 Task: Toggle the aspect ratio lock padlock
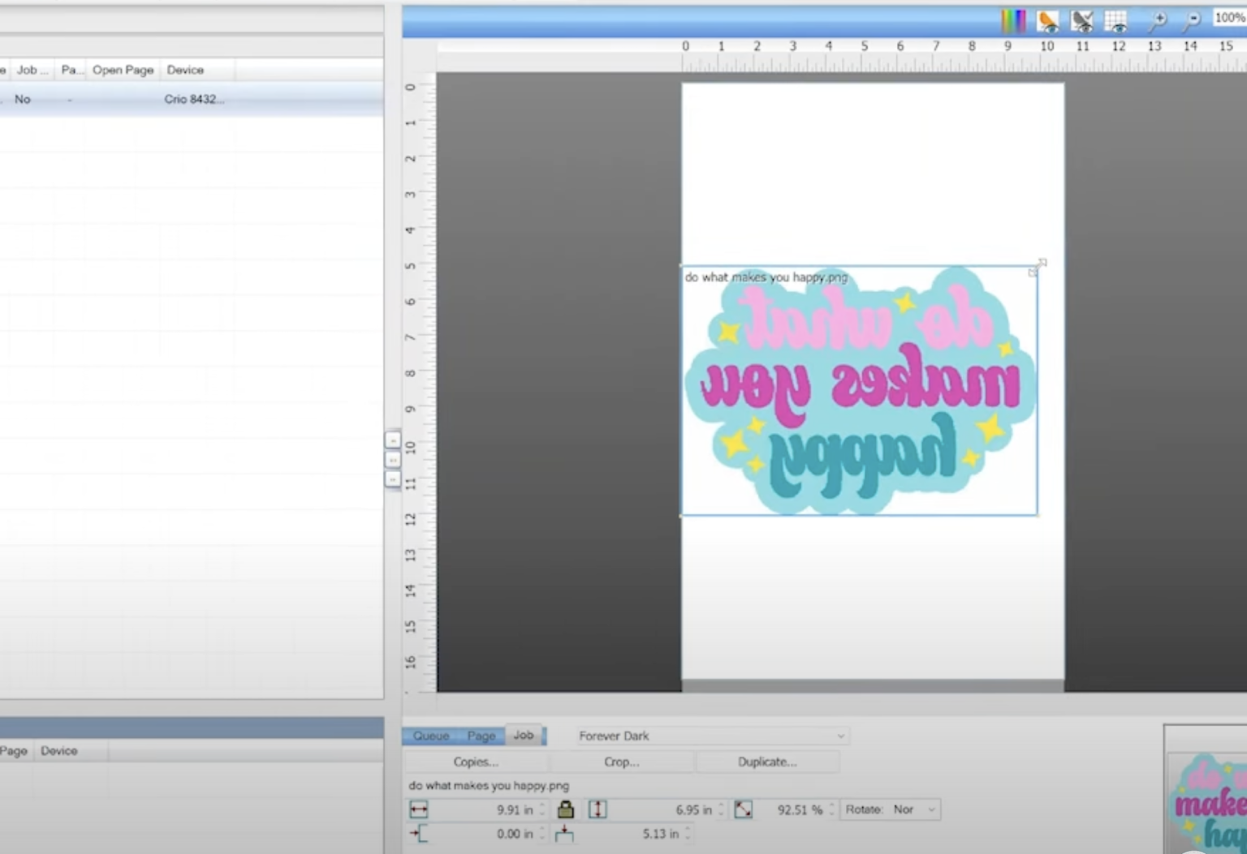click(566, 809)
